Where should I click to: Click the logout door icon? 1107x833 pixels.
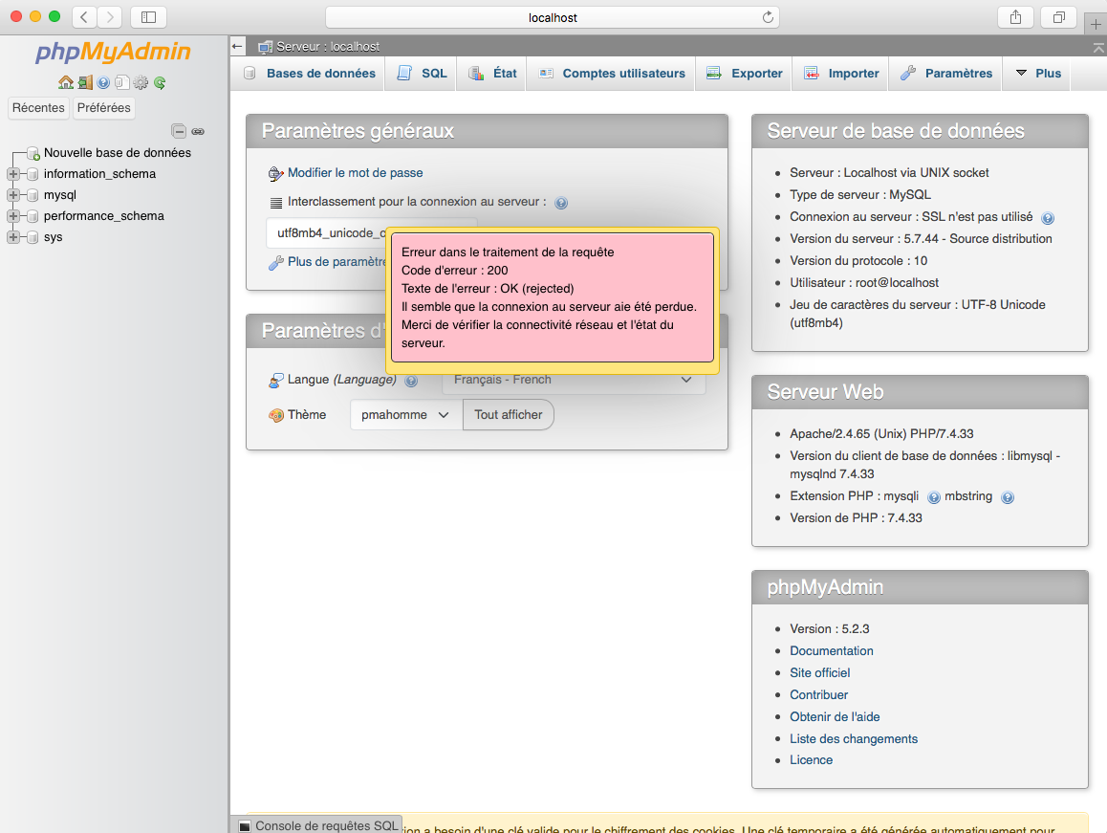click(85, 83)
